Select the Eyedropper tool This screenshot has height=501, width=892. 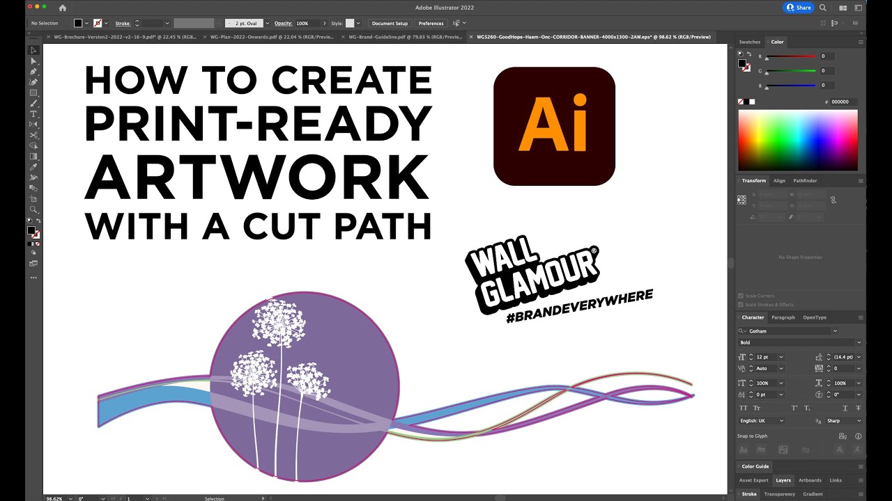[33, 167]
